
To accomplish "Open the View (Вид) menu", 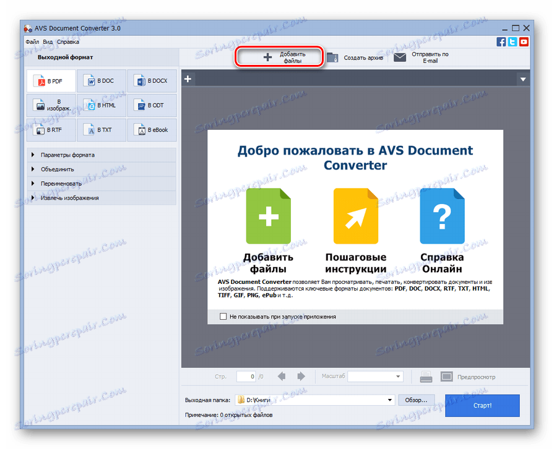I will coord(48,41).
